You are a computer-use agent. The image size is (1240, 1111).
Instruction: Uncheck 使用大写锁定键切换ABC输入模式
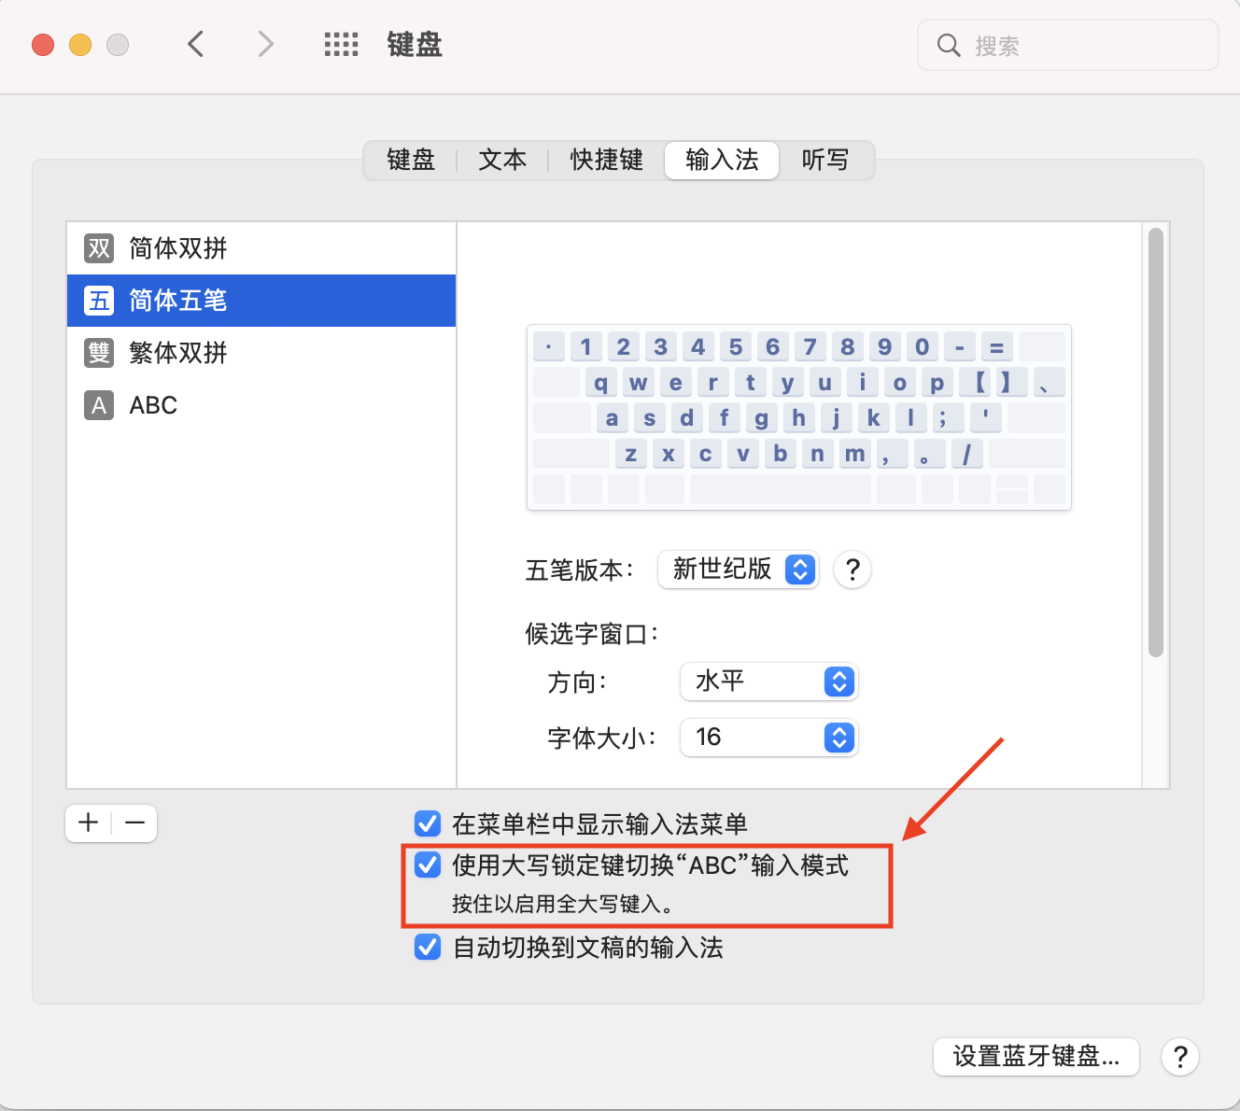[x=427, y=865]
